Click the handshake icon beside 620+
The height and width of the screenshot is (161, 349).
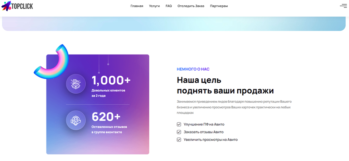click(x=76, y=120)
